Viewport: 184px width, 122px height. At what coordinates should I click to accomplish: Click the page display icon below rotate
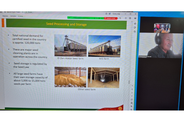tap(132, 103)
